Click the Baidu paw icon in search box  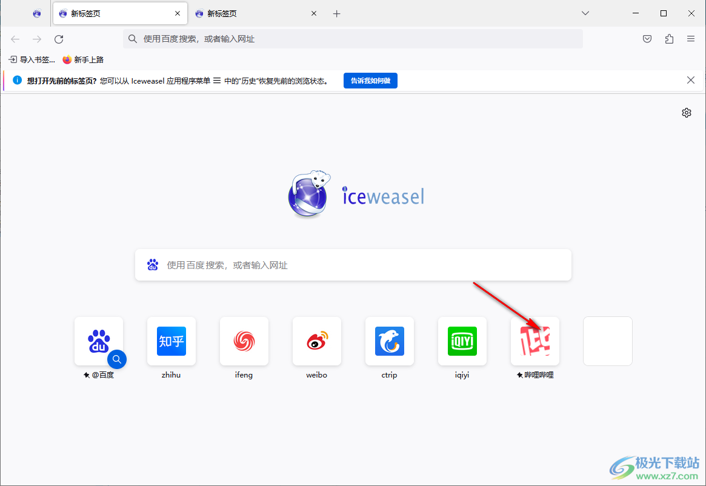tap(153, 265)
